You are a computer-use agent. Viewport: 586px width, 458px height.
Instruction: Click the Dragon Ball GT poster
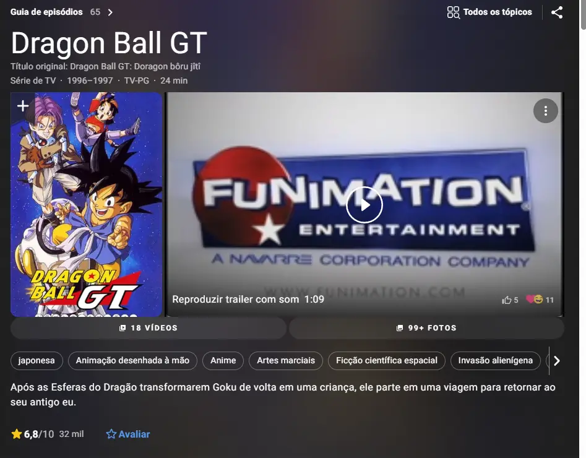[x=87, y=204]
